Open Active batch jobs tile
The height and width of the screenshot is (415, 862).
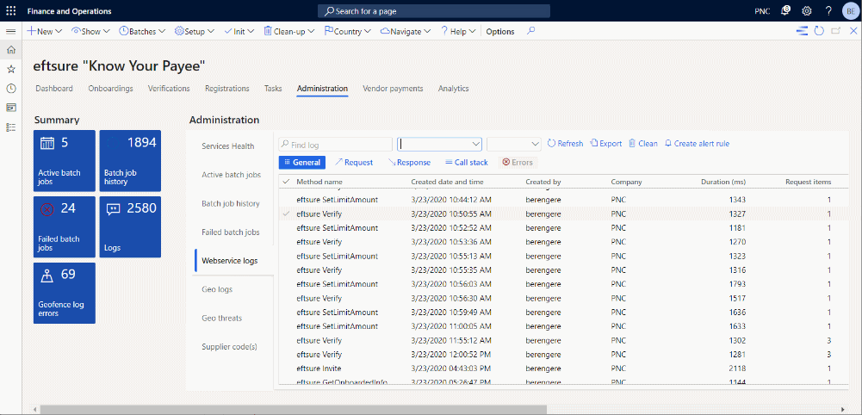65,160
